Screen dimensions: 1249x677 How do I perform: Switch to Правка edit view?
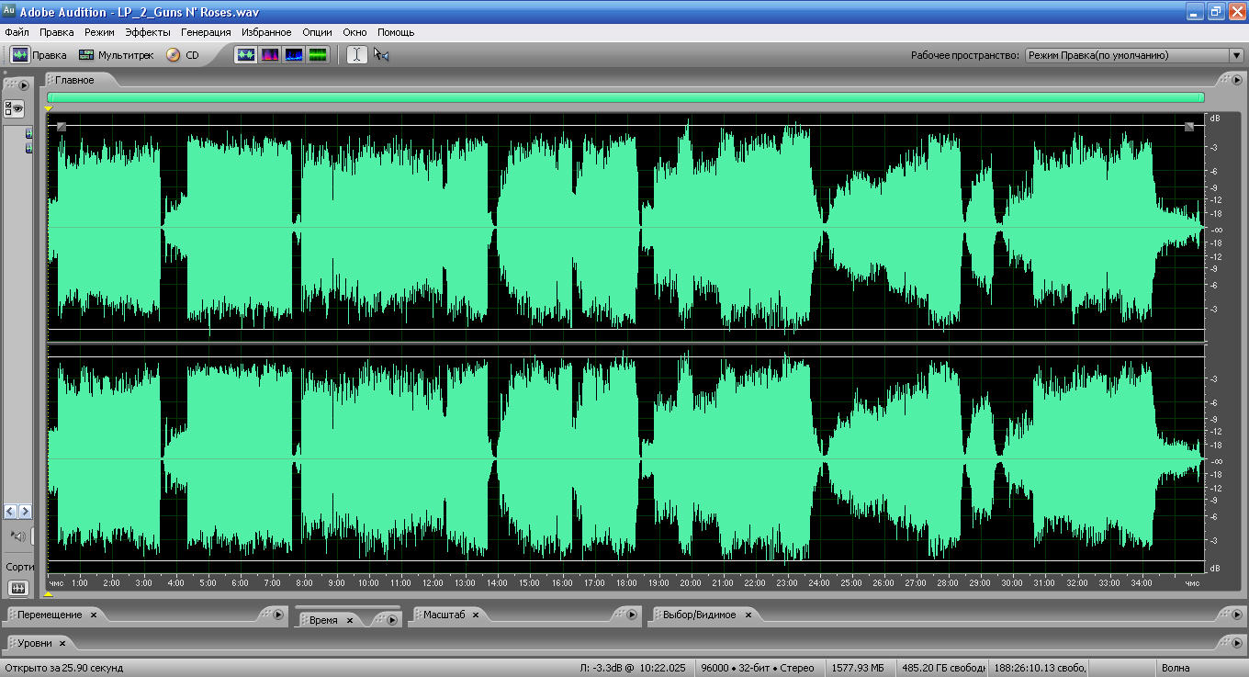coord(39,55)
